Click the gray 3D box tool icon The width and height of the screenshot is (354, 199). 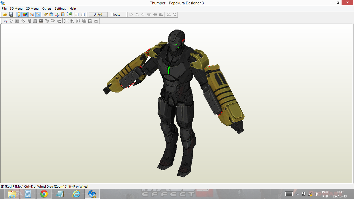coord(47,21)
